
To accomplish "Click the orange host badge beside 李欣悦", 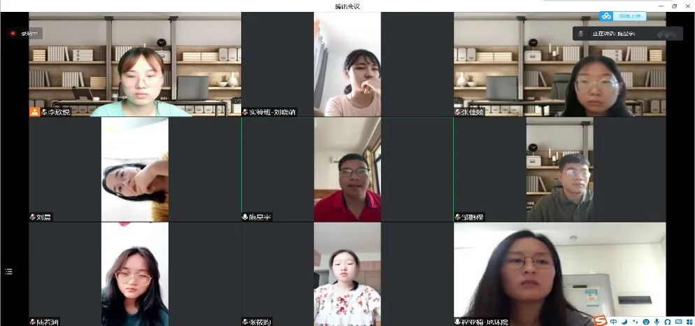I will [x=34, y=111].
